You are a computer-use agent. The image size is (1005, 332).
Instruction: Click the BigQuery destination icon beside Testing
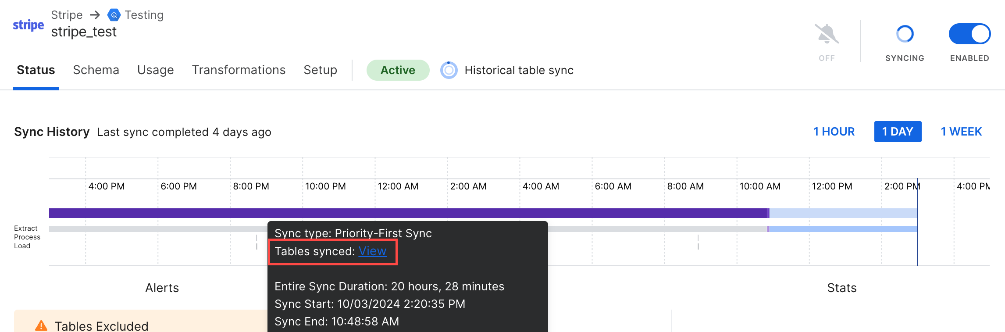(x=114, y=15)
